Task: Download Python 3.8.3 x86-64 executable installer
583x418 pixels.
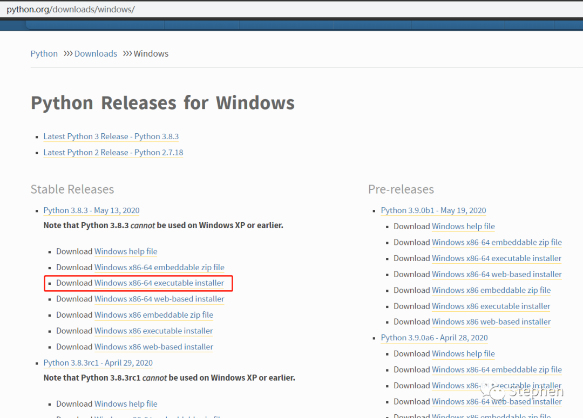Action: coord(159,283)
